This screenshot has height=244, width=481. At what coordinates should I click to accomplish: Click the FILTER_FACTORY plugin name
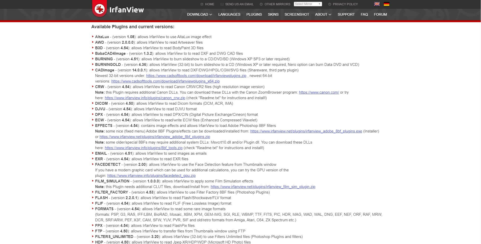coord(111,192)
